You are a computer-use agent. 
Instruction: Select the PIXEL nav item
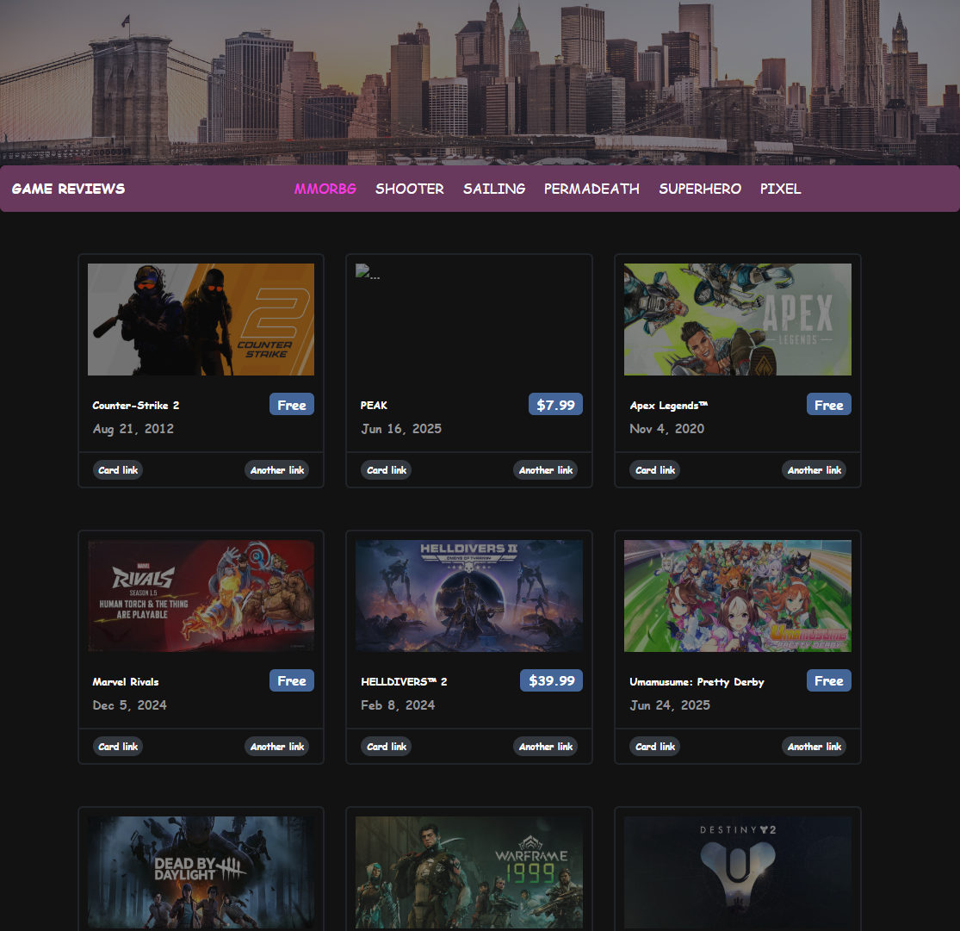point(780,189)
